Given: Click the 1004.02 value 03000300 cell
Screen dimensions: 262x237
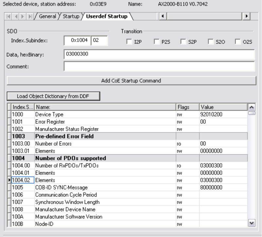Looking at the screenshot, I should point(223,180).
